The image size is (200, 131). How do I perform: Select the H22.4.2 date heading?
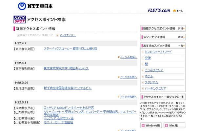coord(21,43)
